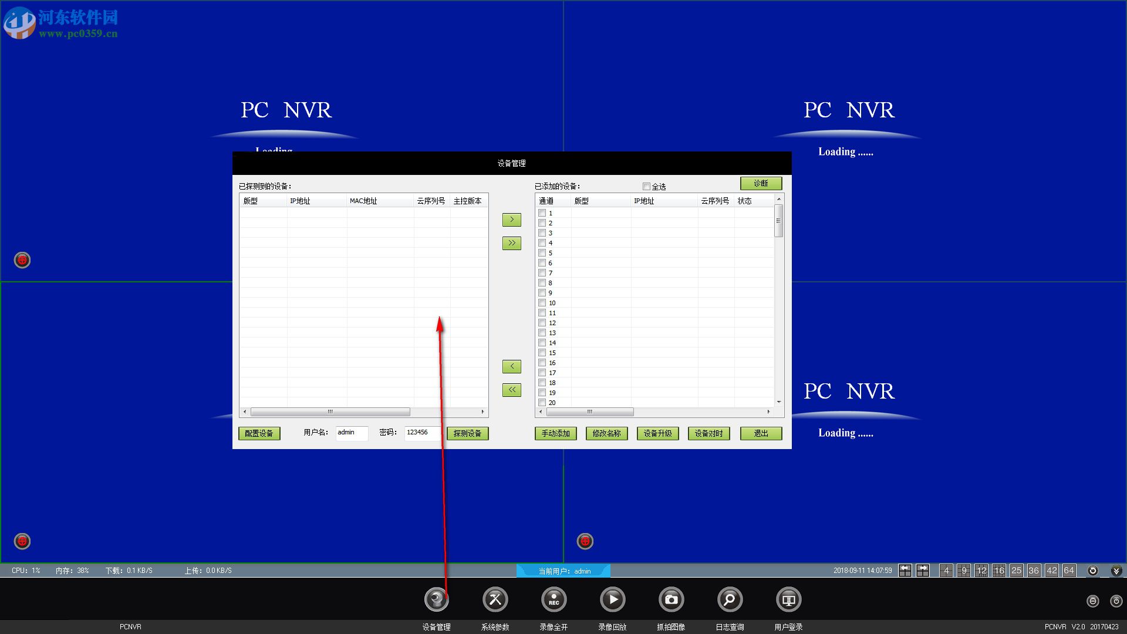Select 9-split view layout
Screen dimensions: 1127x634
pyautogui.click(x=964, y=571)
